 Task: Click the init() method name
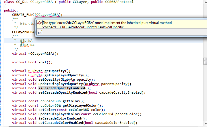42,62
